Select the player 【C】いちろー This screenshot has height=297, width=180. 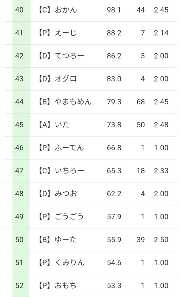(x=61, y=171)
